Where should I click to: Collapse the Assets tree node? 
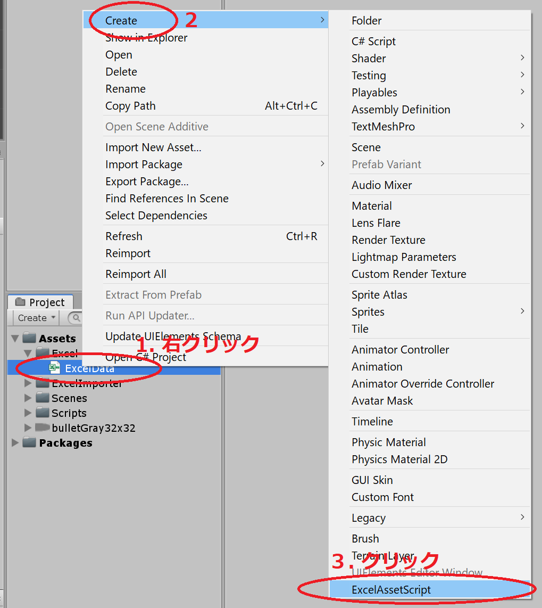coord(15,339)
